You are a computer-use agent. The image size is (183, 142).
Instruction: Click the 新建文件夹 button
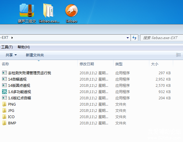(35, 55)
